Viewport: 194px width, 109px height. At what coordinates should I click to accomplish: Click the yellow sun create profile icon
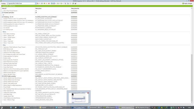tap(47, 3)
